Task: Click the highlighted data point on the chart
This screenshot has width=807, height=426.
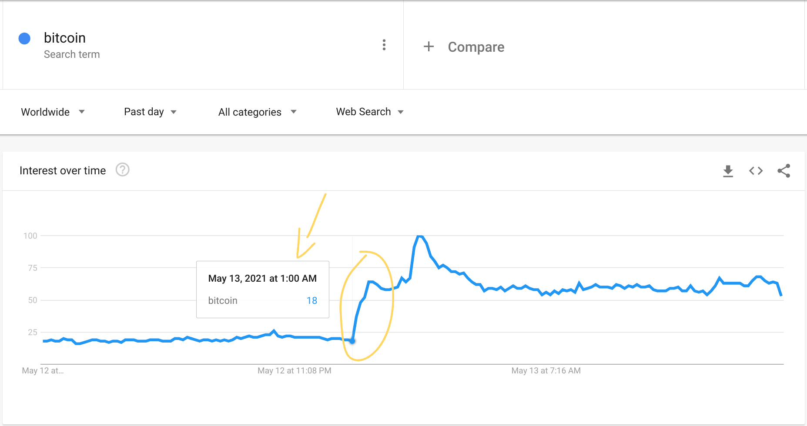Action: click(x=352, y=341)
